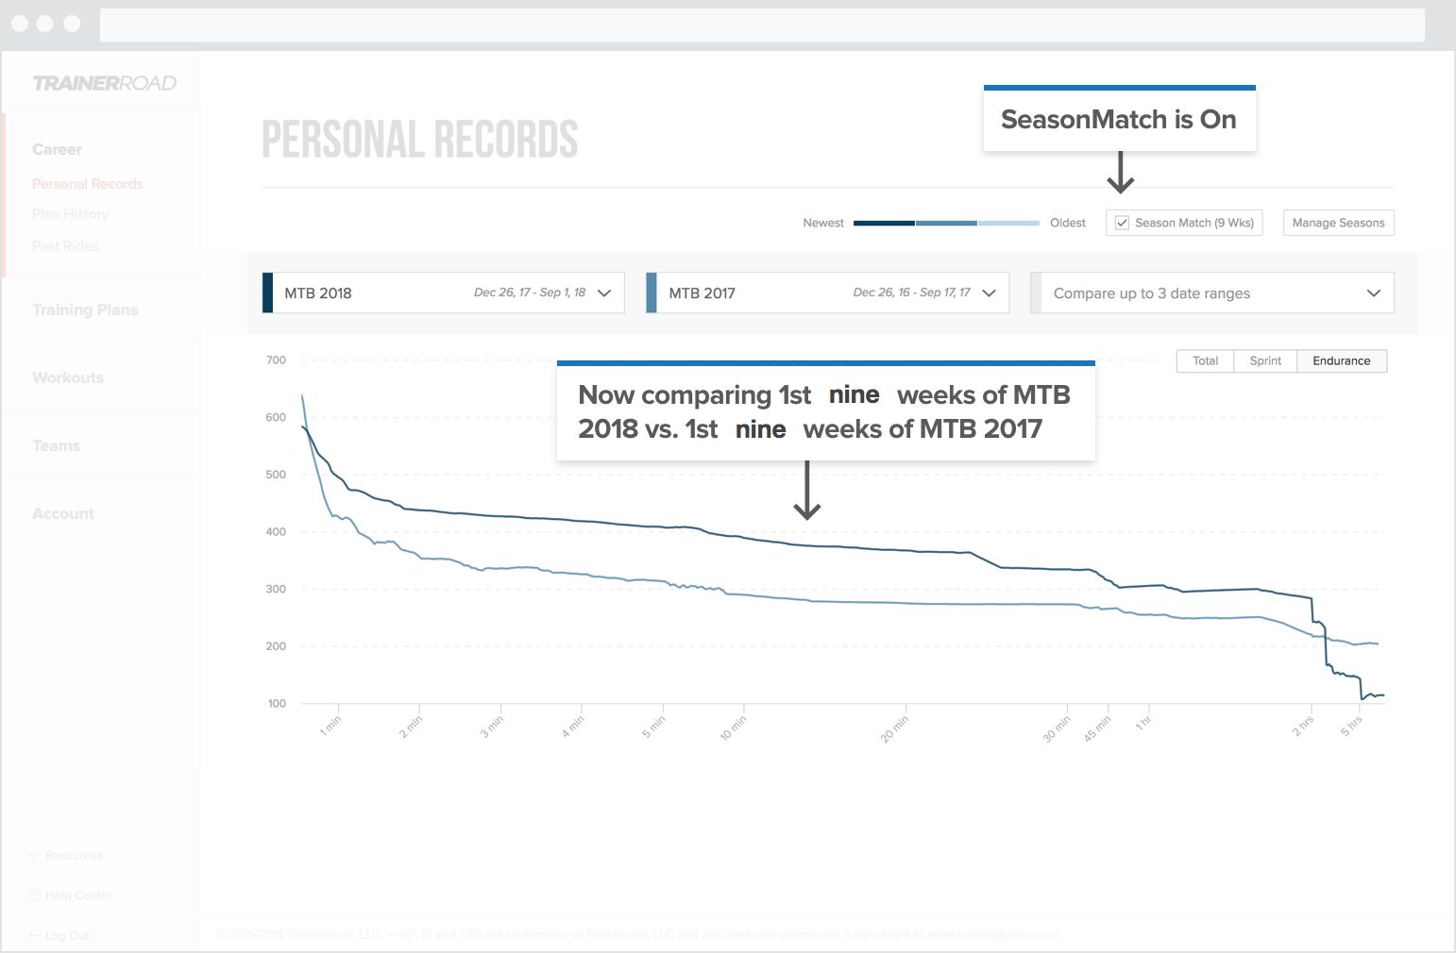This screenshot has height=953, width=1456.
Task: Open Past Rides from the sidebar
Action: pyautogui.click(x=65, y=246)
